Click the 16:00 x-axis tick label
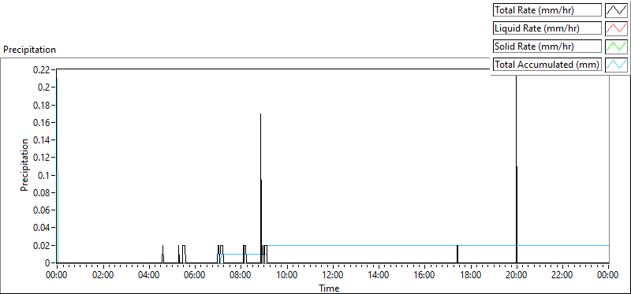 tap(424, 276)
